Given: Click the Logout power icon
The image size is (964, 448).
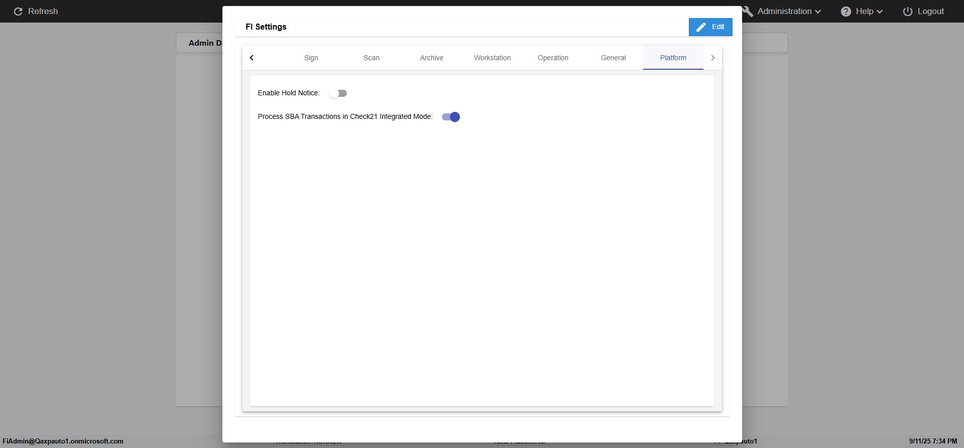Looking at the screenshot, I should [908, 11].
